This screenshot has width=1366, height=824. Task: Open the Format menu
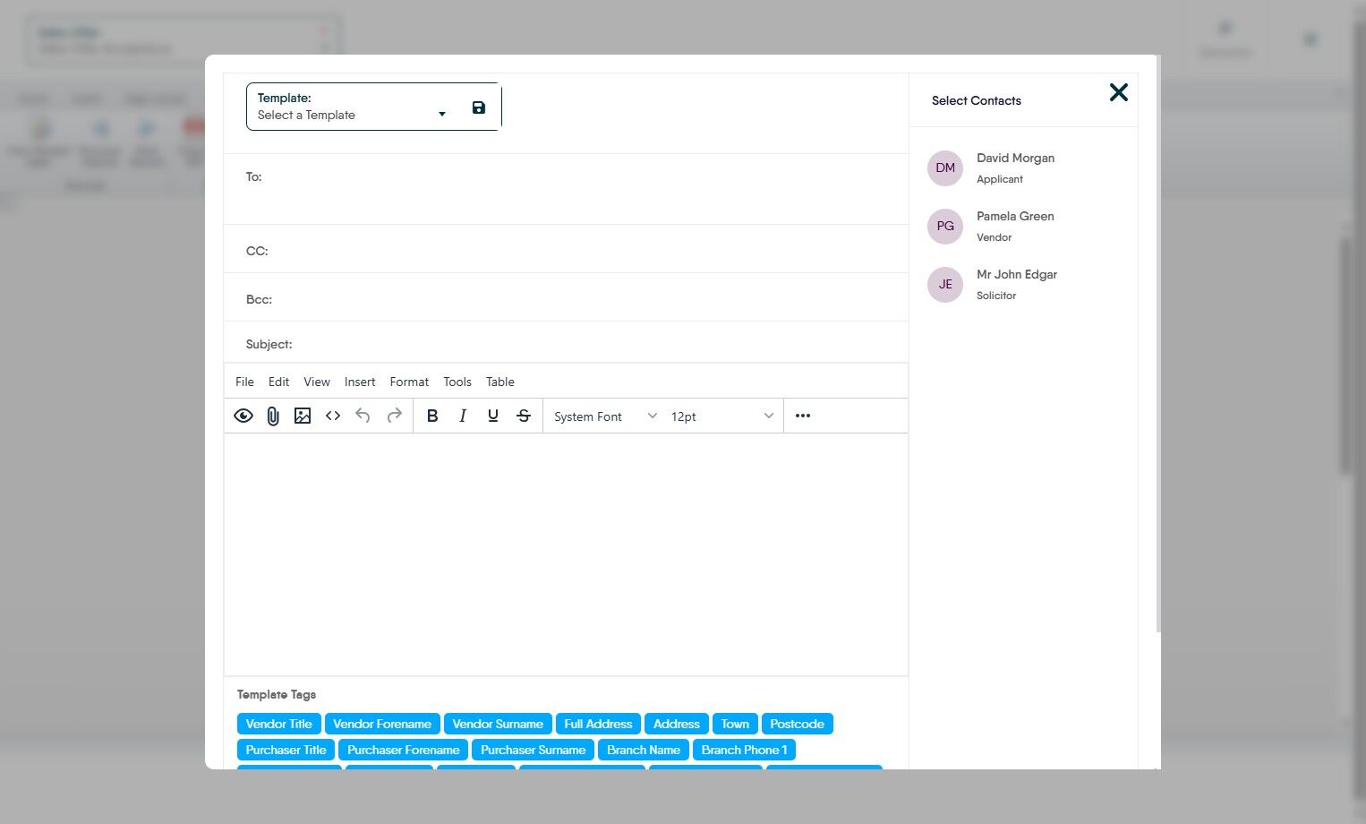(x=409, y=382)
